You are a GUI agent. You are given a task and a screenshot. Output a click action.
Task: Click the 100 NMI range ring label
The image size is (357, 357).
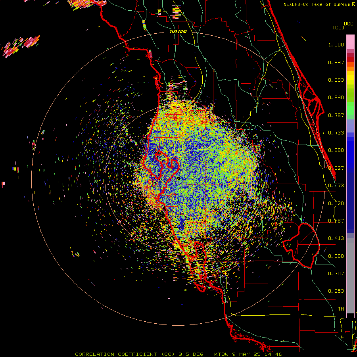pos(178,31)
